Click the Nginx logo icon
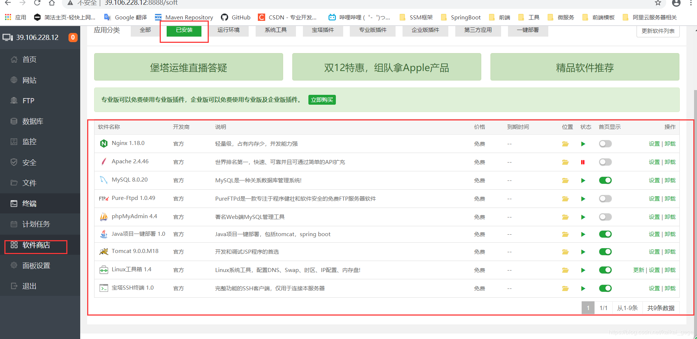The image size is (697, 339). click(104, 144)
